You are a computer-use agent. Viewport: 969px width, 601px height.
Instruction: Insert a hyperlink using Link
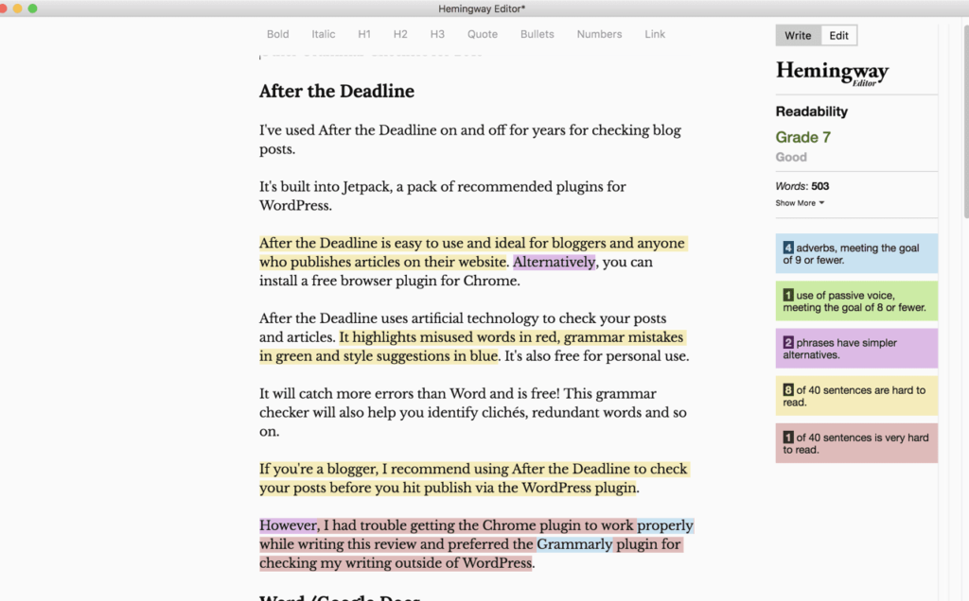(x=654, y=34)
